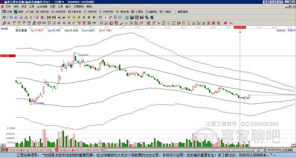Click the up triangle button at volume panel
296x158 pixels.
(3, 145)
